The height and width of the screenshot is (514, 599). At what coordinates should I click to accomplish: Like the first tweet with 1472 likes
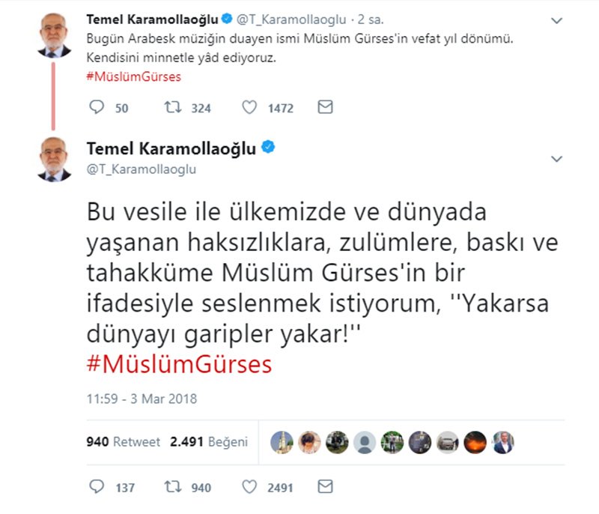tap(249, 107)
